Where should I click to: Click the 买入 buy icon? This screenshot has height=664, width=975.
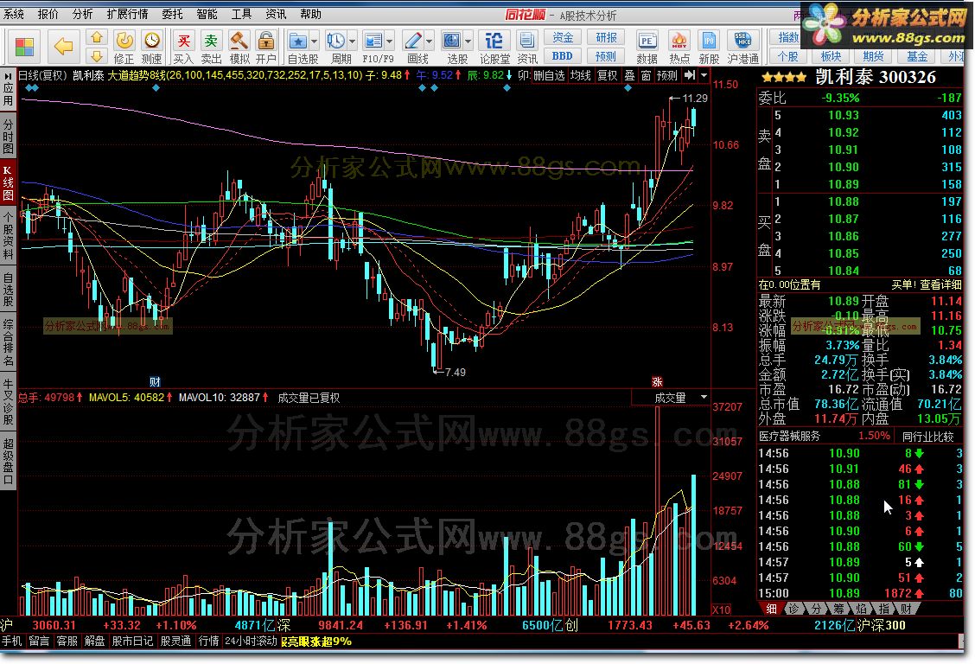tap(183, 47)
